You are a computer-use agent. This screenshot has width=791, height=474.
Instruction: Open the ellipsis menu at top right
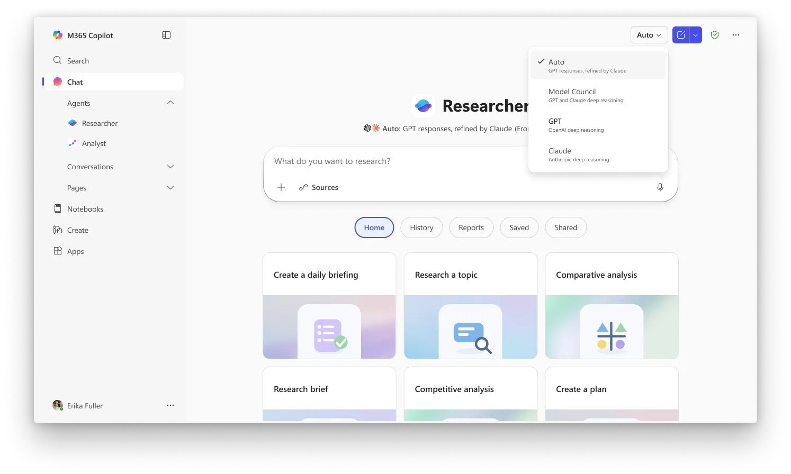tap(735, 34)
